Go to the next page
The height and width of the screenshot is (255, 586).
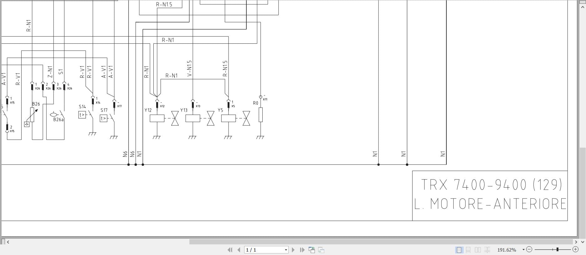293,250
